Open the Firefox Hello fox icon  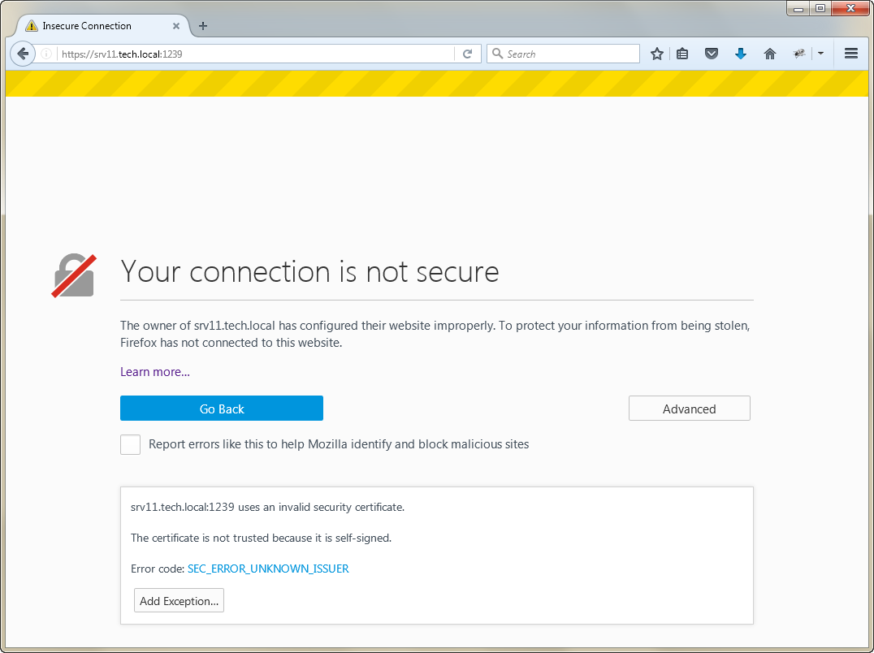click(798, 54)
